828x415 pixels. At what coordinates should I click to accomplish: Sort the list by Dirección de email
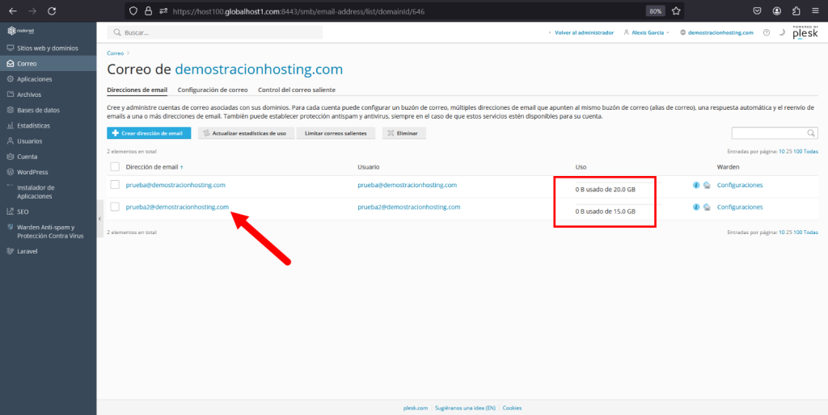point(152,166)
